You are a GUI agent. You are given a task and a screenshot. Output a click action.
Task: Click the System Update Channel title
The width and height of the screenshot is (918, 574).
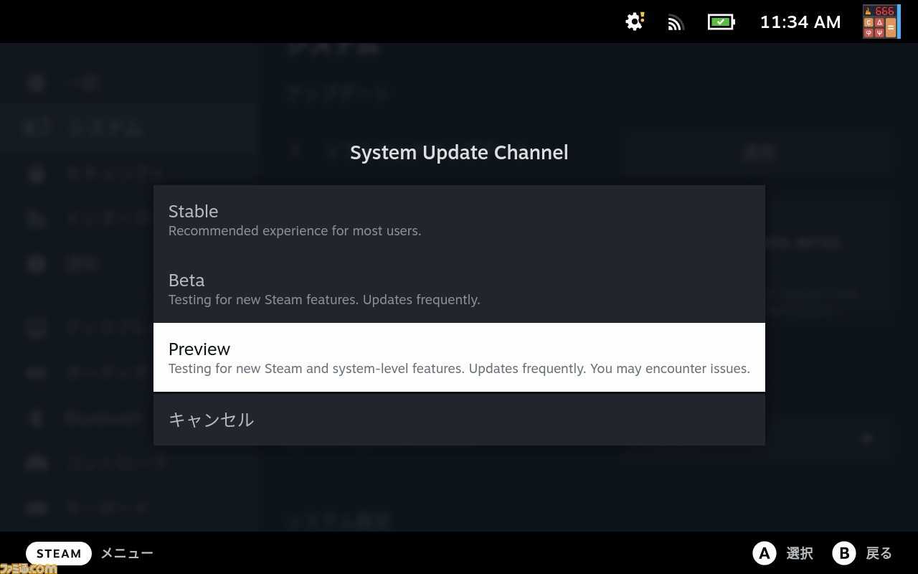click(459, 153)
